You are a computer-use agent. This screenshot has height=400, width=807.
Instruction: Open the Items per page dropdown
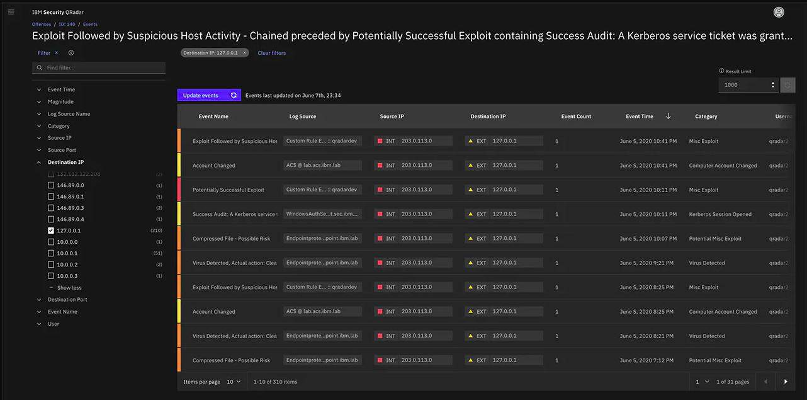(234, 382)
